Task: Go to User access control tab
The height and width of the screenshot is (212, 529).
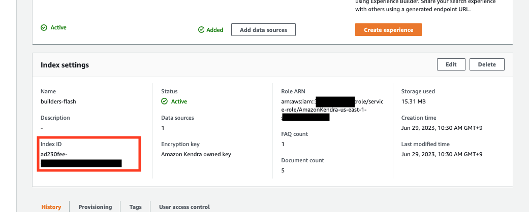Action: pos(184,207)
